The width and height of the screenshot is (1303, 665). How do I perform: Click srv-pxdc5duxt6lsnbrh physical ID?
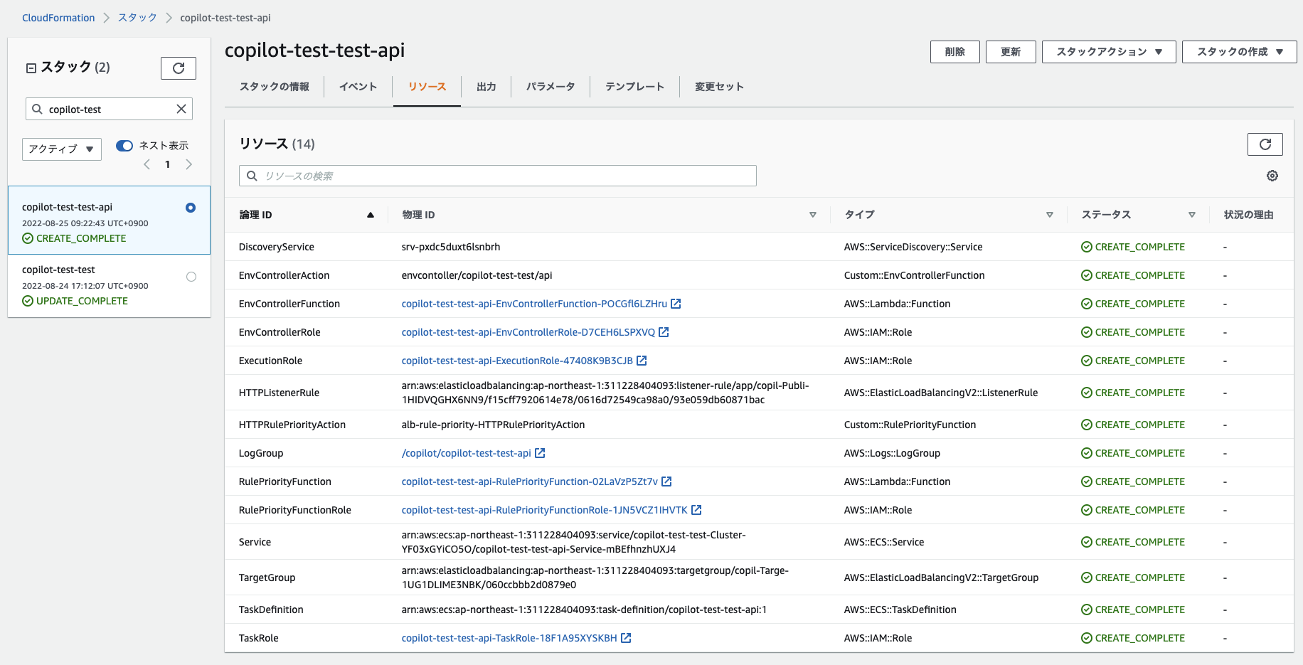(451, 247)
